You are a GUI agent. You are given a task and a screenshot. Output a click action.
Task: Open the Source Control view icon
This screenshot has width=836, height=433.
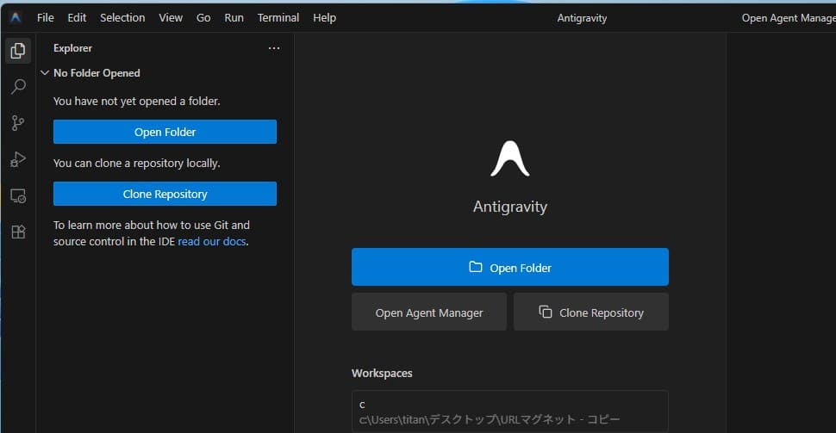point(17,123)
